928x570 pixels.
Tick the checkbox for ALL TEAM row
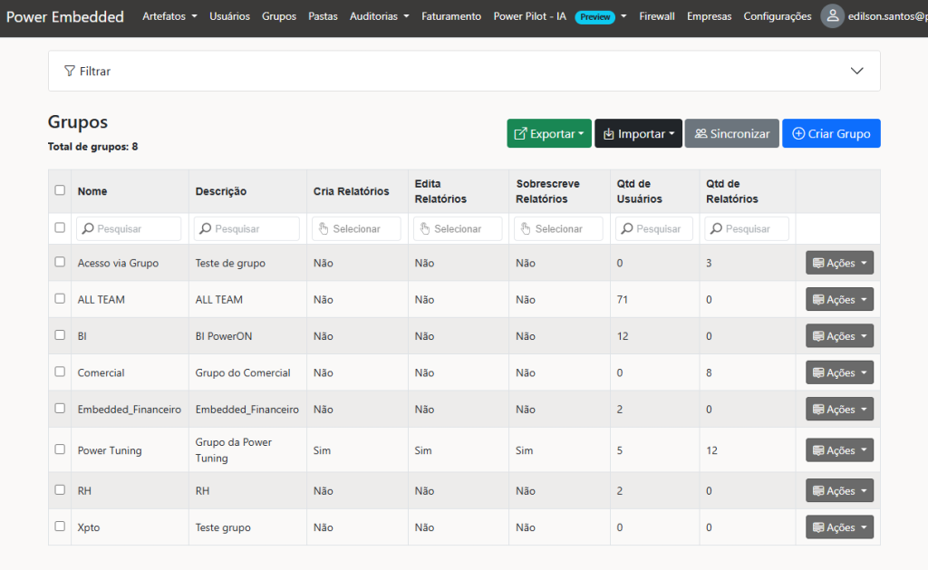click(x=60, y=298)
